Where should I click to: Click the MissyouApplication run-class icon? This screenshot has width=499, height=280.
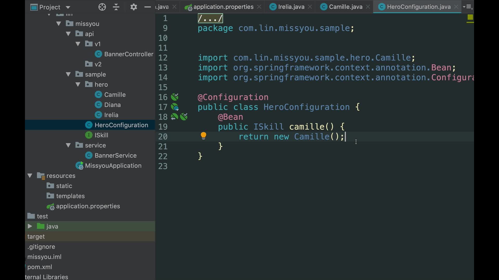click(x=79, y=166)
